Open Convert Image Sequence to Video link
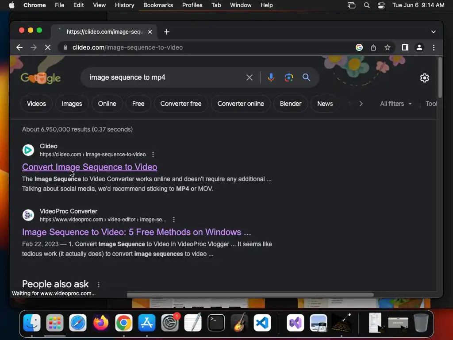The image size is (453, 340). pyautogui.click(x=89, y=167)
